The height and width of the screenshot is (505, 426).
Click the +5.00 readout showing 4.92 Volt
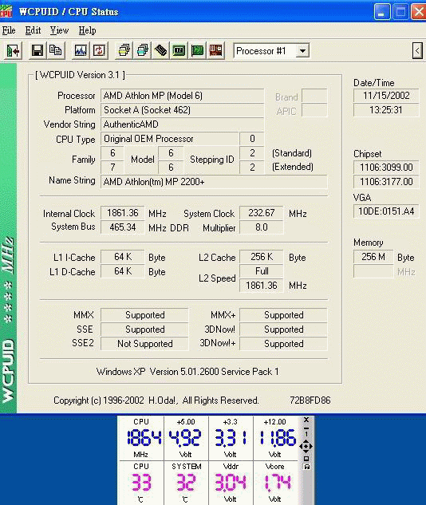pyautogui.click(x=186, y=438)
